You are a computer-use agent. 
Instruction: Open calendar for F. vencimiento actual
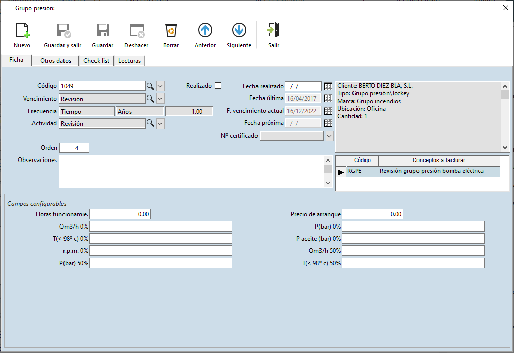328,111
